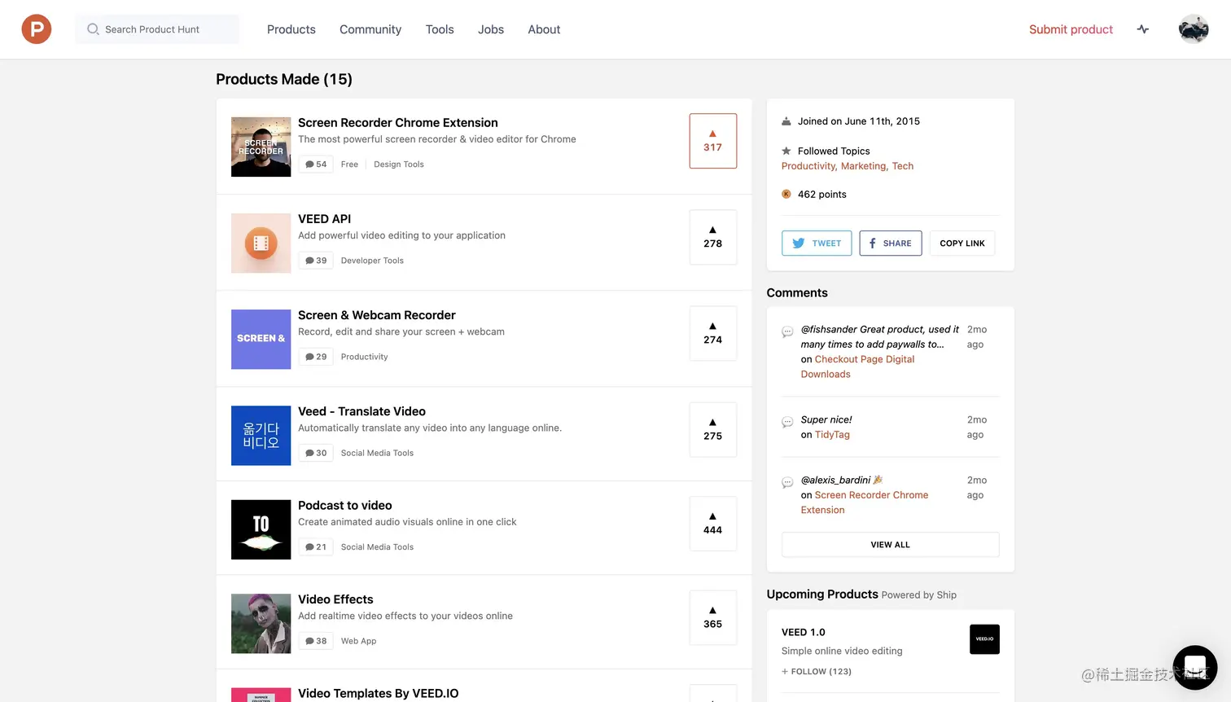This screenshot has height=702, width=1231.
Task: Open Social Media Tools tag on Translate Video
Action: (377, 453)
